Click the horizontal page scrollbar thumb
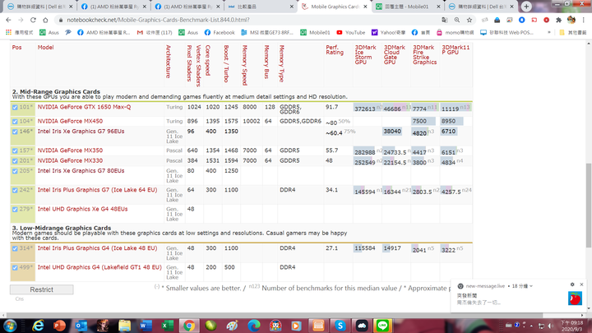This screenshot has height=333, width=592. 274,315
